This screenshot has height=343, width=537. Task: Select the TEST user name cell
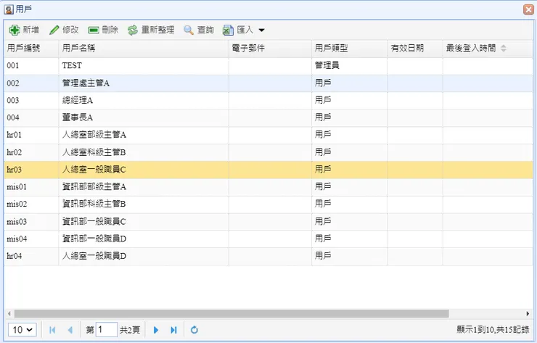(144, 66)
